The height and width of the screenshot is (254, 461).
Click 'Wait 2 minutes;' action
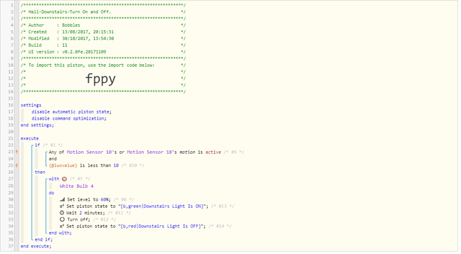pyautogui.click(x=86, y=213)
